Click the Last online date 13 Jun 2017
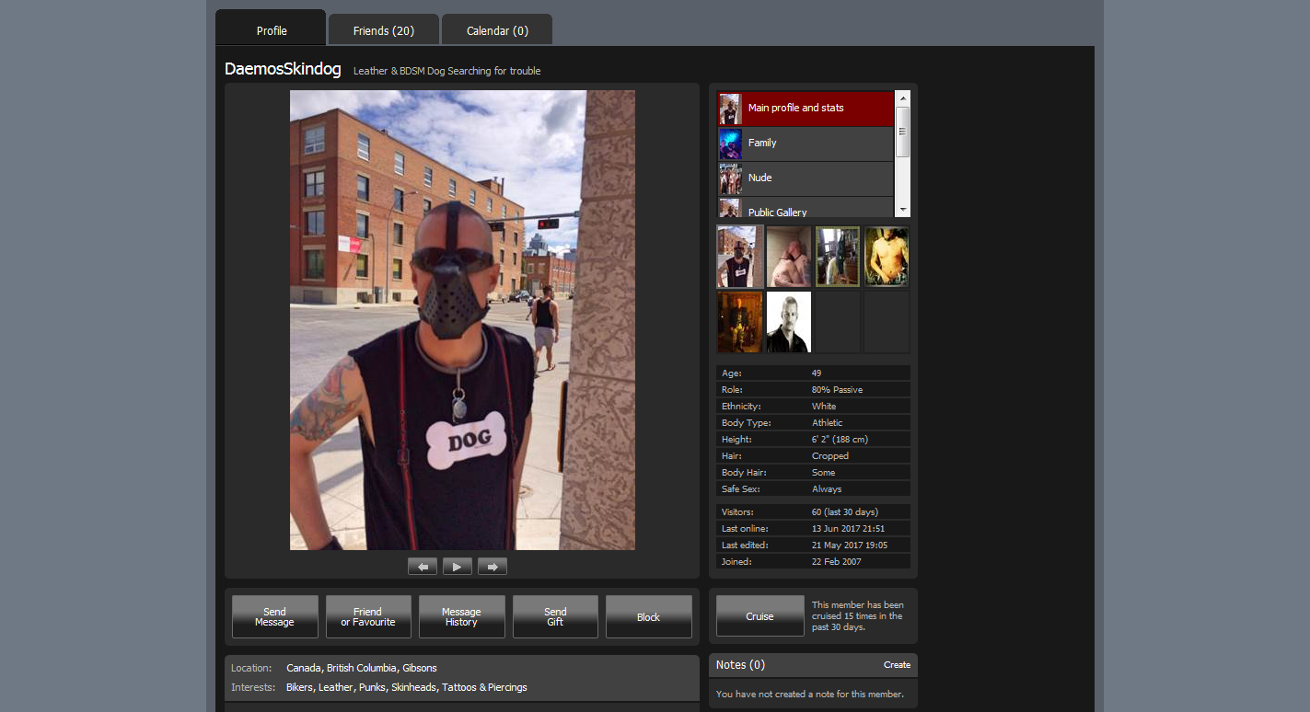Screen dimensions: 1310x712 pos(848,528)
